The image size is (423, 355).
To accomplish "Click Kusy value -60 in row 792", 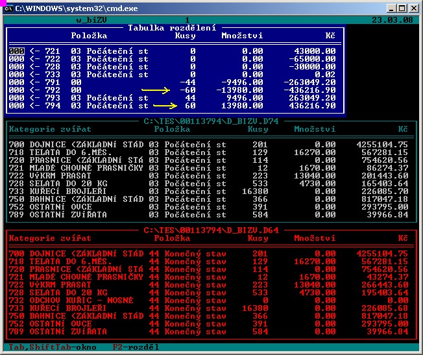I will click(x=187, y=90).
